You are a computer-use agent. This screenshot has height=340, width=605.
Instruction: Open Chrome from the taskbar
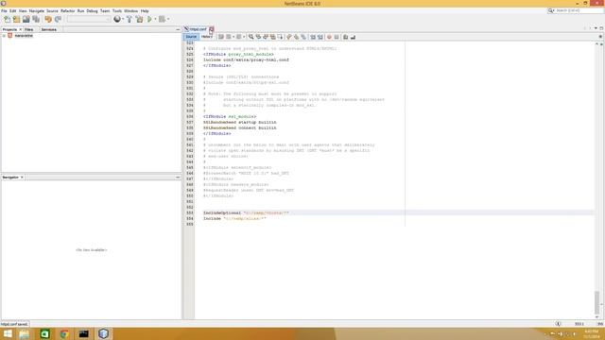(64, 333)
